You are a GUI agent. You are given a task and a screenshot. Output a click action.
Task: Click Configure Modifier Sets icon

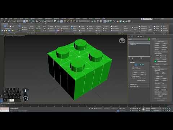[141, 58]
